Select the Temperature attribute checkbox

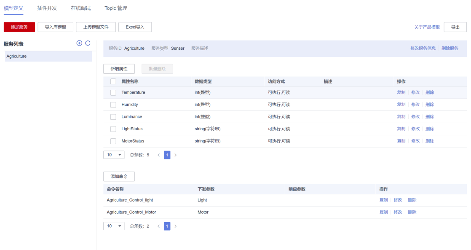[113, 93]
